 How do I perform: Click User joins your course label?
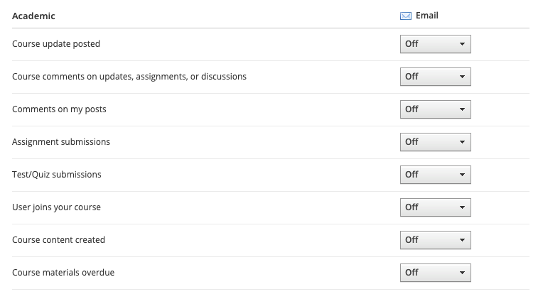click(x=56, y=207)
